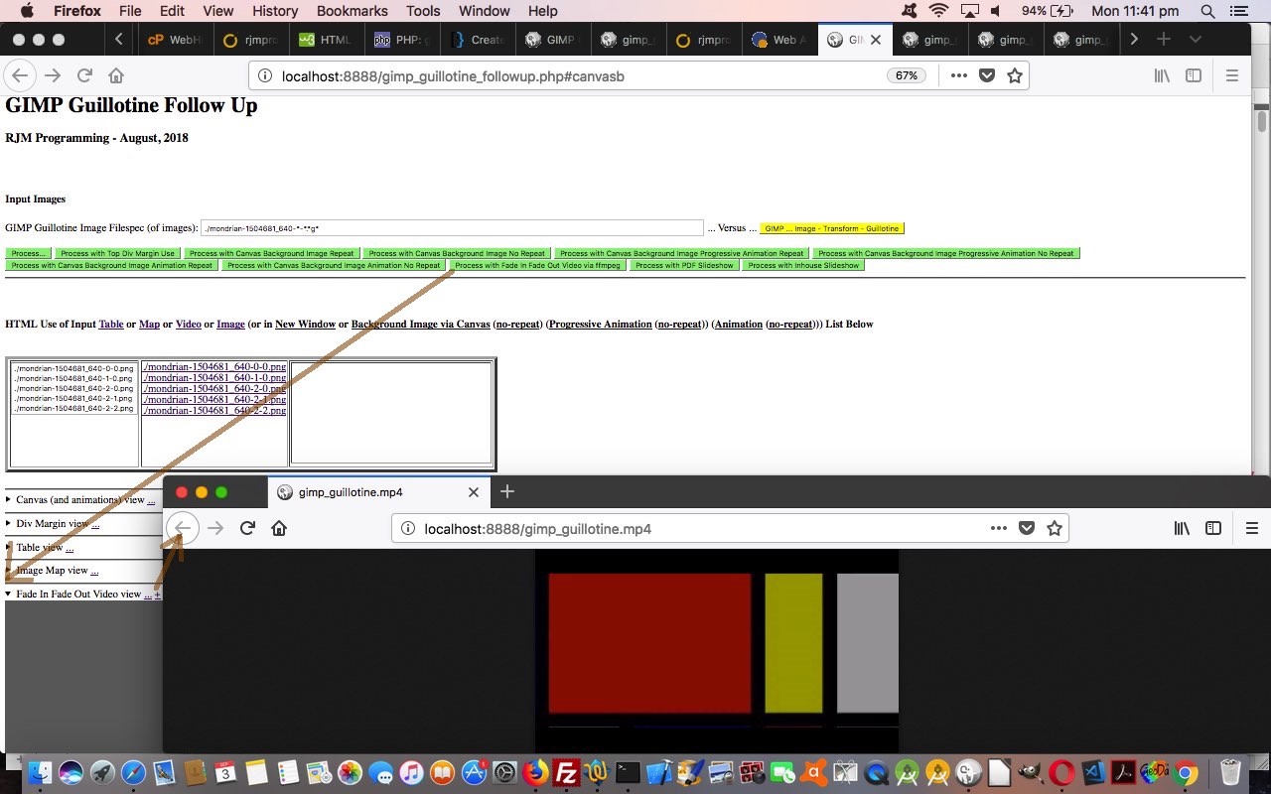The height and width of the screenshot is (794, 1271).
Task: Open the Pocket save icon in the main address bar
Action: point(987,75)
